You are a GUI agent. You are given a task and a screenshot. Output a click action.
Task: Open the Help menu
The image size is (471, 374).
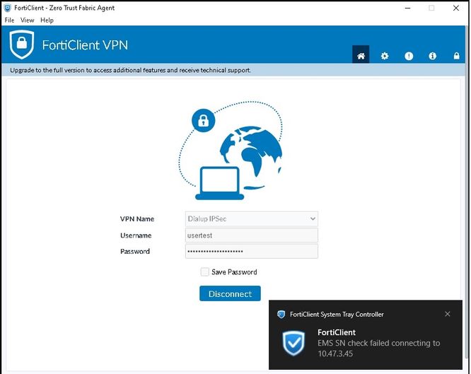pos(47,20)
